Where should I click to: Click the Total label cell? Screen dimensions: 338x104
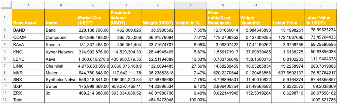point(28,99)
